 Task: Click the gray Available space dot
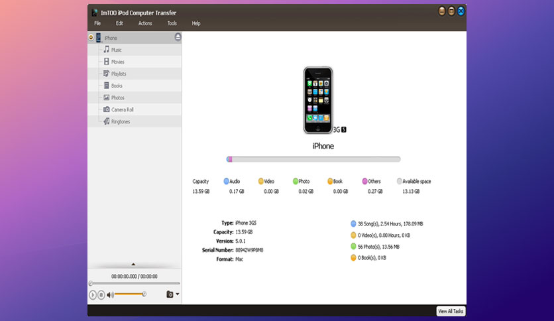tap(399, 181)
